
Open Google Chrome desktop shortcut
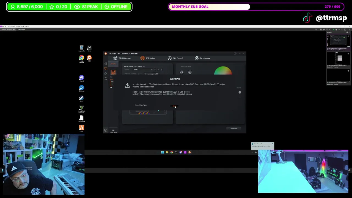[82, 59]
